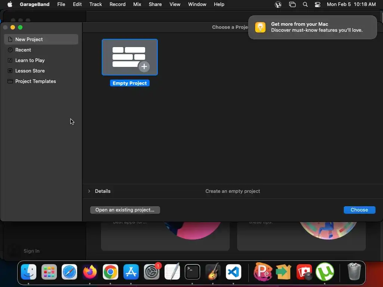This screenshot has height=287, width=383.
Task: Click the New Project document icon
Action: [10, 39]
